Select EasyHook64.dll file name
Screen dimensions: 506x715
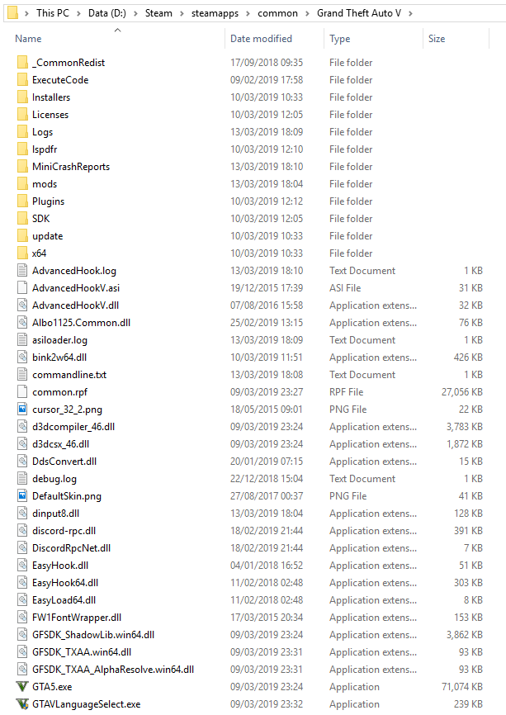point(65,582)
